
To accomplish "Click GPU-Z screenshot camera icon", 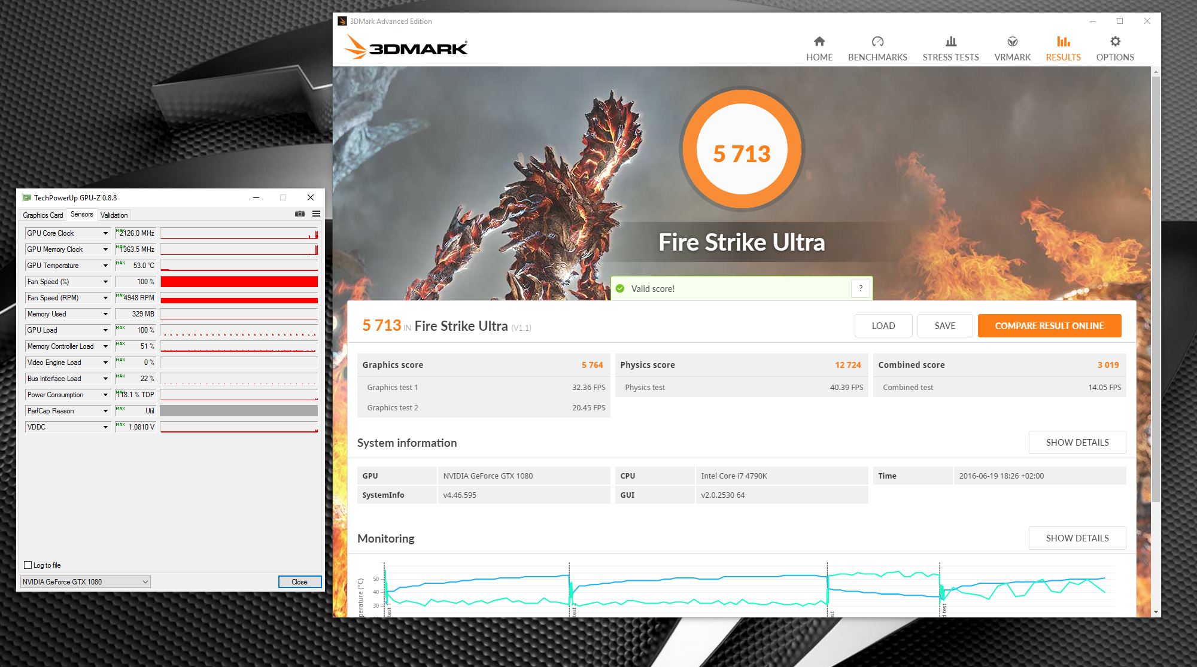I will click(300, 214).
